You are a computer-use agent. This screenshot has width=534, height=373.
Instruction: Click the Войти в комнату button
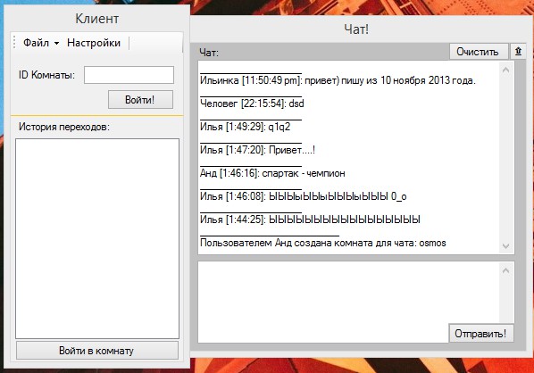coord(97,351)
